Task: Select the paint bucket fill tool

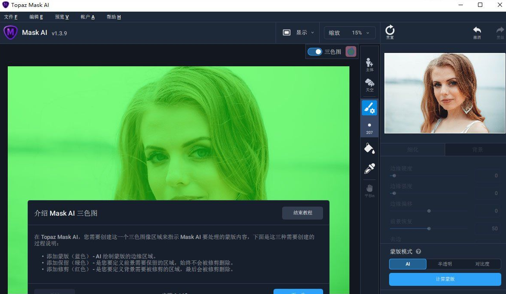Action: click(x=370, y=149)
